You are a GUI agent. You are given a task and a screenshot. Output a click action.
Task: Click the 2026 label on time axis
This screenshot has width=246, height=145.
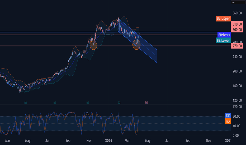coord(108,141)
